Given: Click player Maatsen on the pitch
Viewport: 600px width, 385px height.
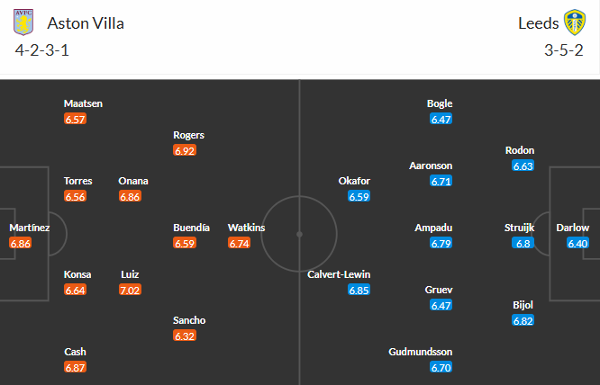Looking at the screenshot, I should click(x=83, y=103).
